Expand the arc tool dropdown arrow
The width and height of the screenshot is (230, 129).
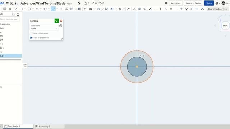[41, 9]
